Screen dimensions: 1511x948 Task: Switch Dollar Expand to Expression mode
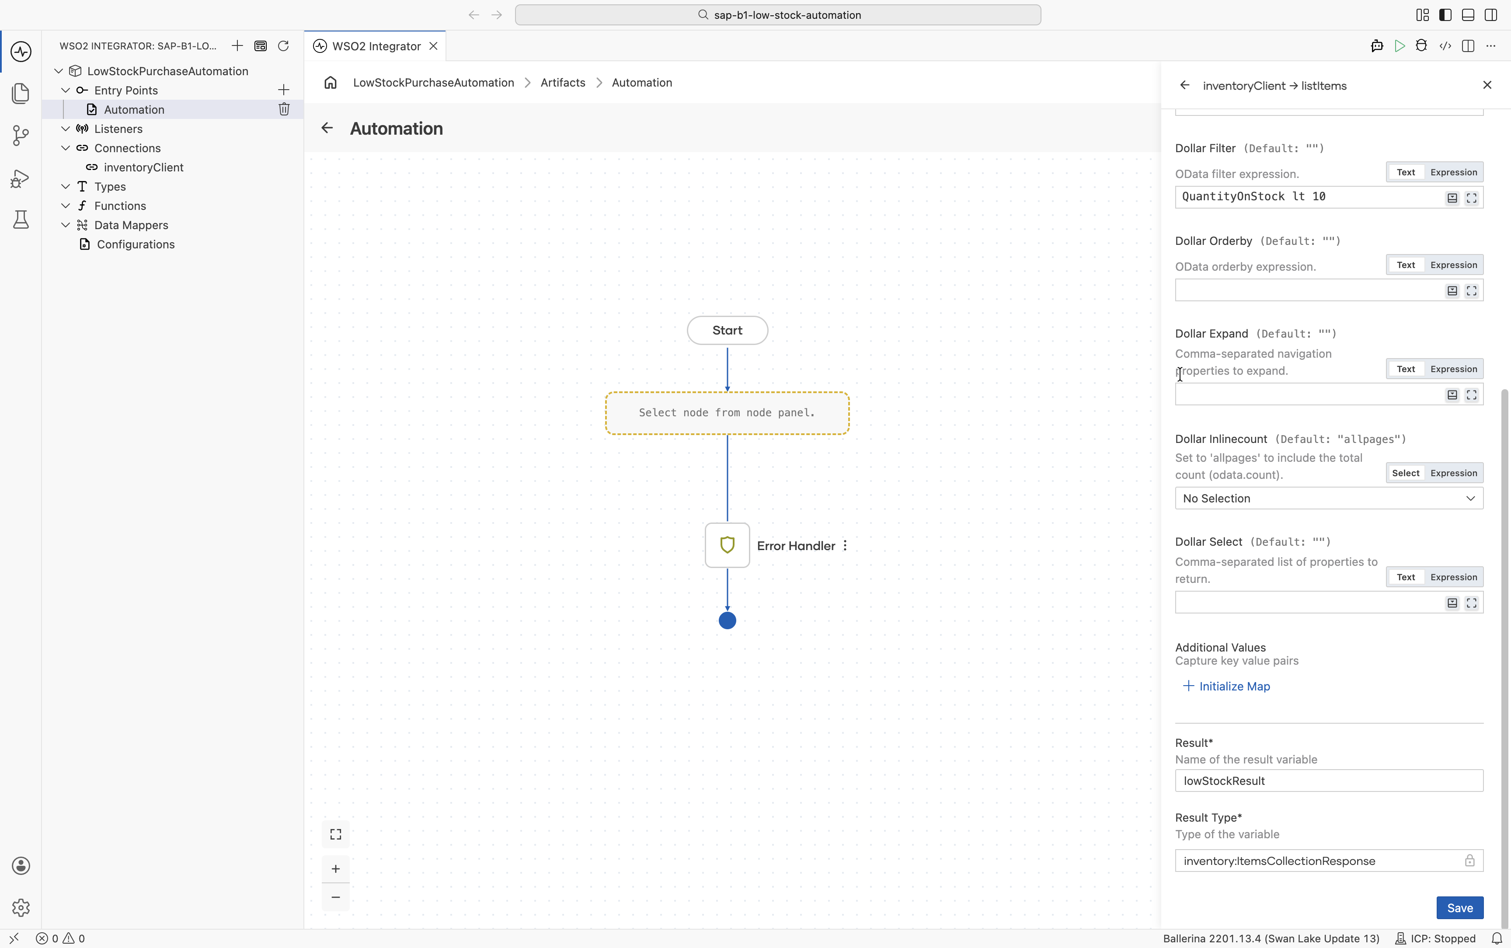[1453, 369]
